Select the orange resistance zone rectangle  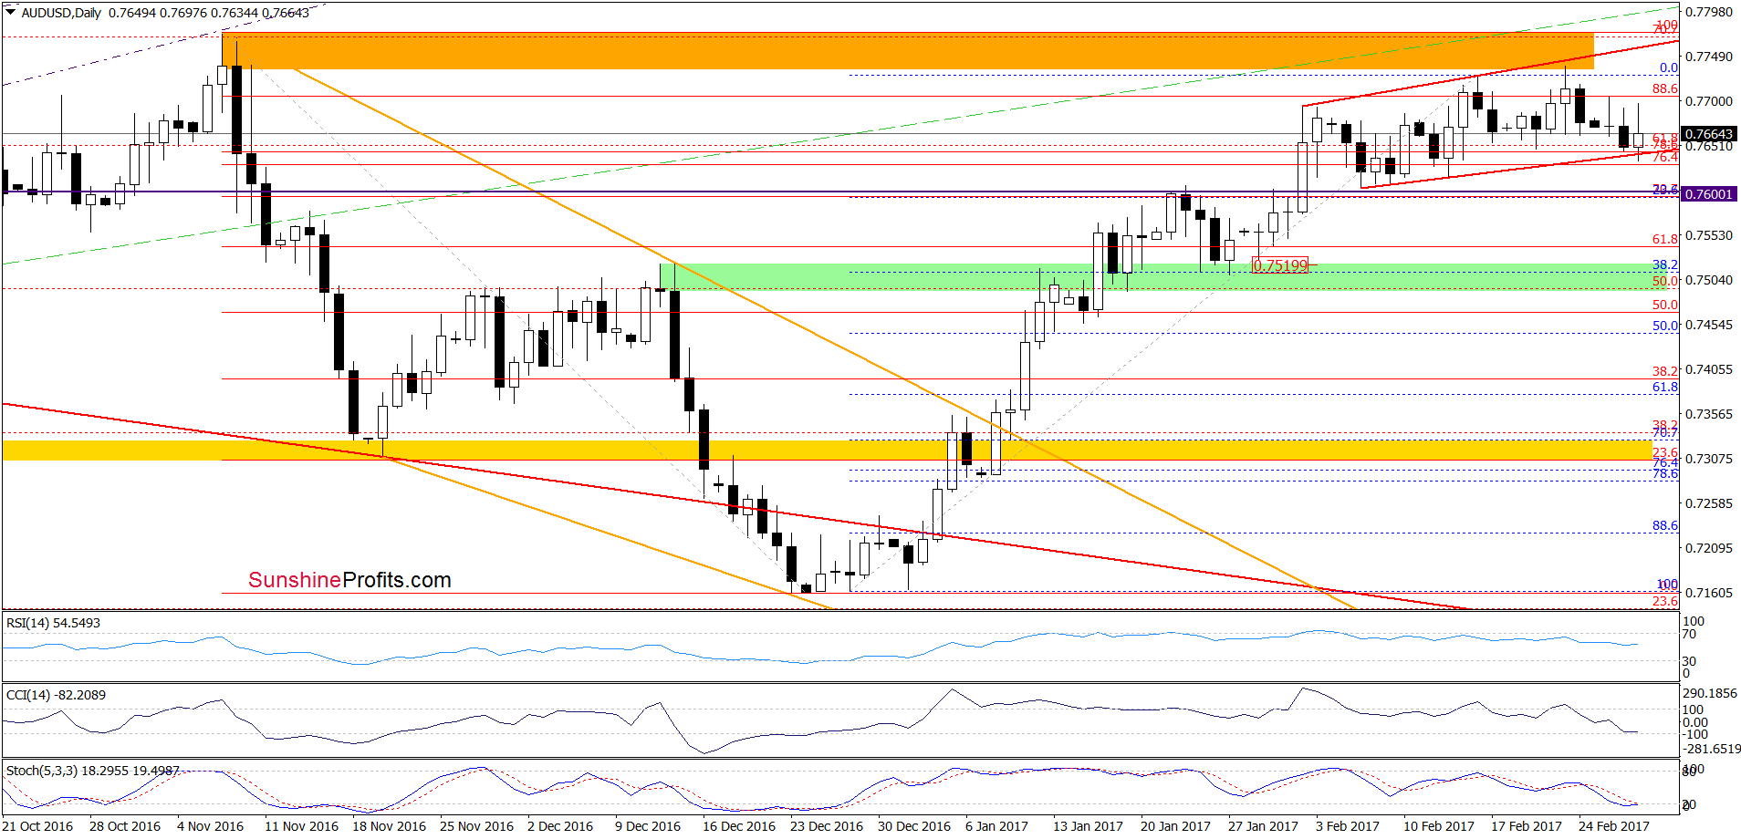[x=908, y=51]
